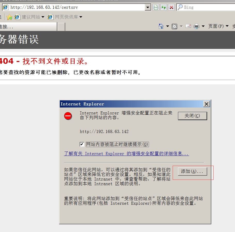The height and width of the screenshot is (232, 235).
Task: Open the feeds dropdown arrow
Action: [181, 26]
